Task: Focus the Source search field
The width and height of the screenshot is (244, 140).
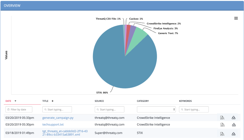Action: tap(109, 109)
